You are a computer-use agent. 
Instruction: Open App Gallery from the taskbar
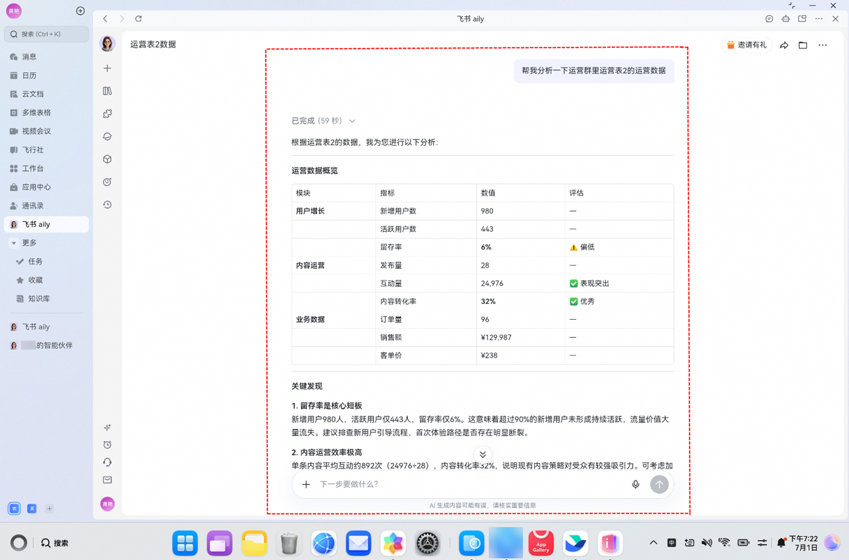click(540, 542)
